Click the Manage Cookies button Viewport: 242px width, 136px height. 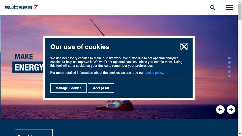click(x=69, y=88)
